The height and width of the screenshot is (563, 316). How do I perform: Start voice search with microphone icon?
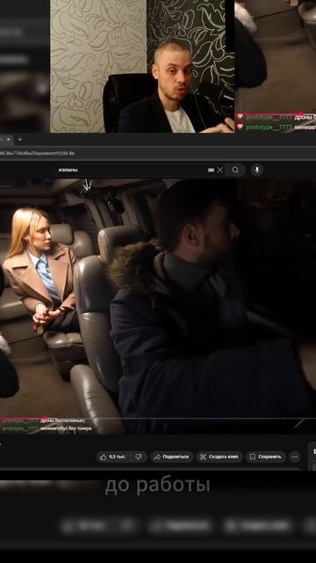coord(257,170)
